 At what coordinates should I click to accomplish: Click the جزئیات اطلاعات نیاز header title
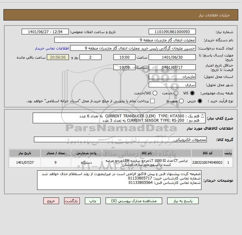(214, 15)
